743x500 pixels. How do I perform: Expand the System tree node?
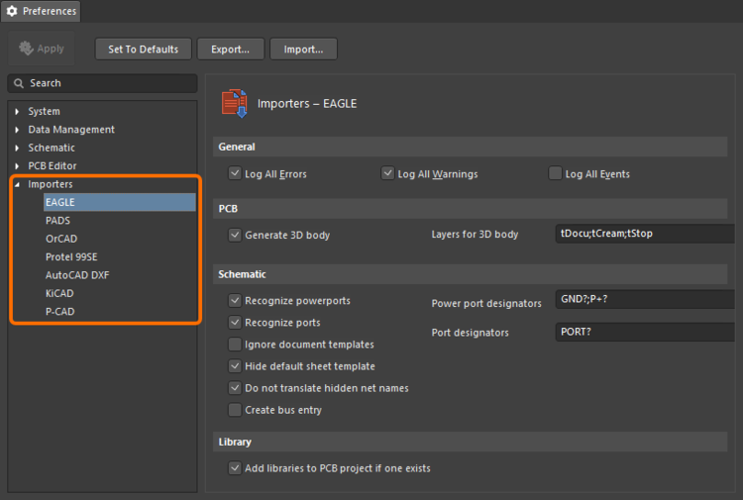[x=17, y=112]
